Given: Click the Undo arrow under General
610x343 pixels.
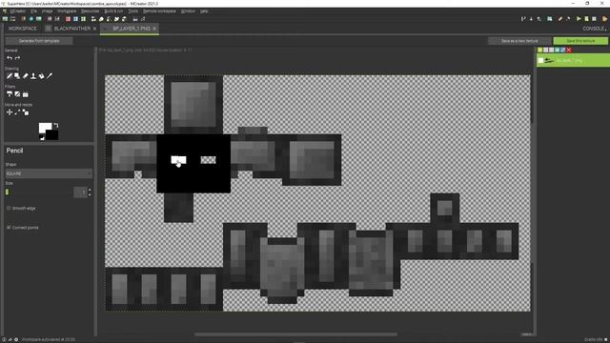Looking at the screenshot, I should click(10, 58).
